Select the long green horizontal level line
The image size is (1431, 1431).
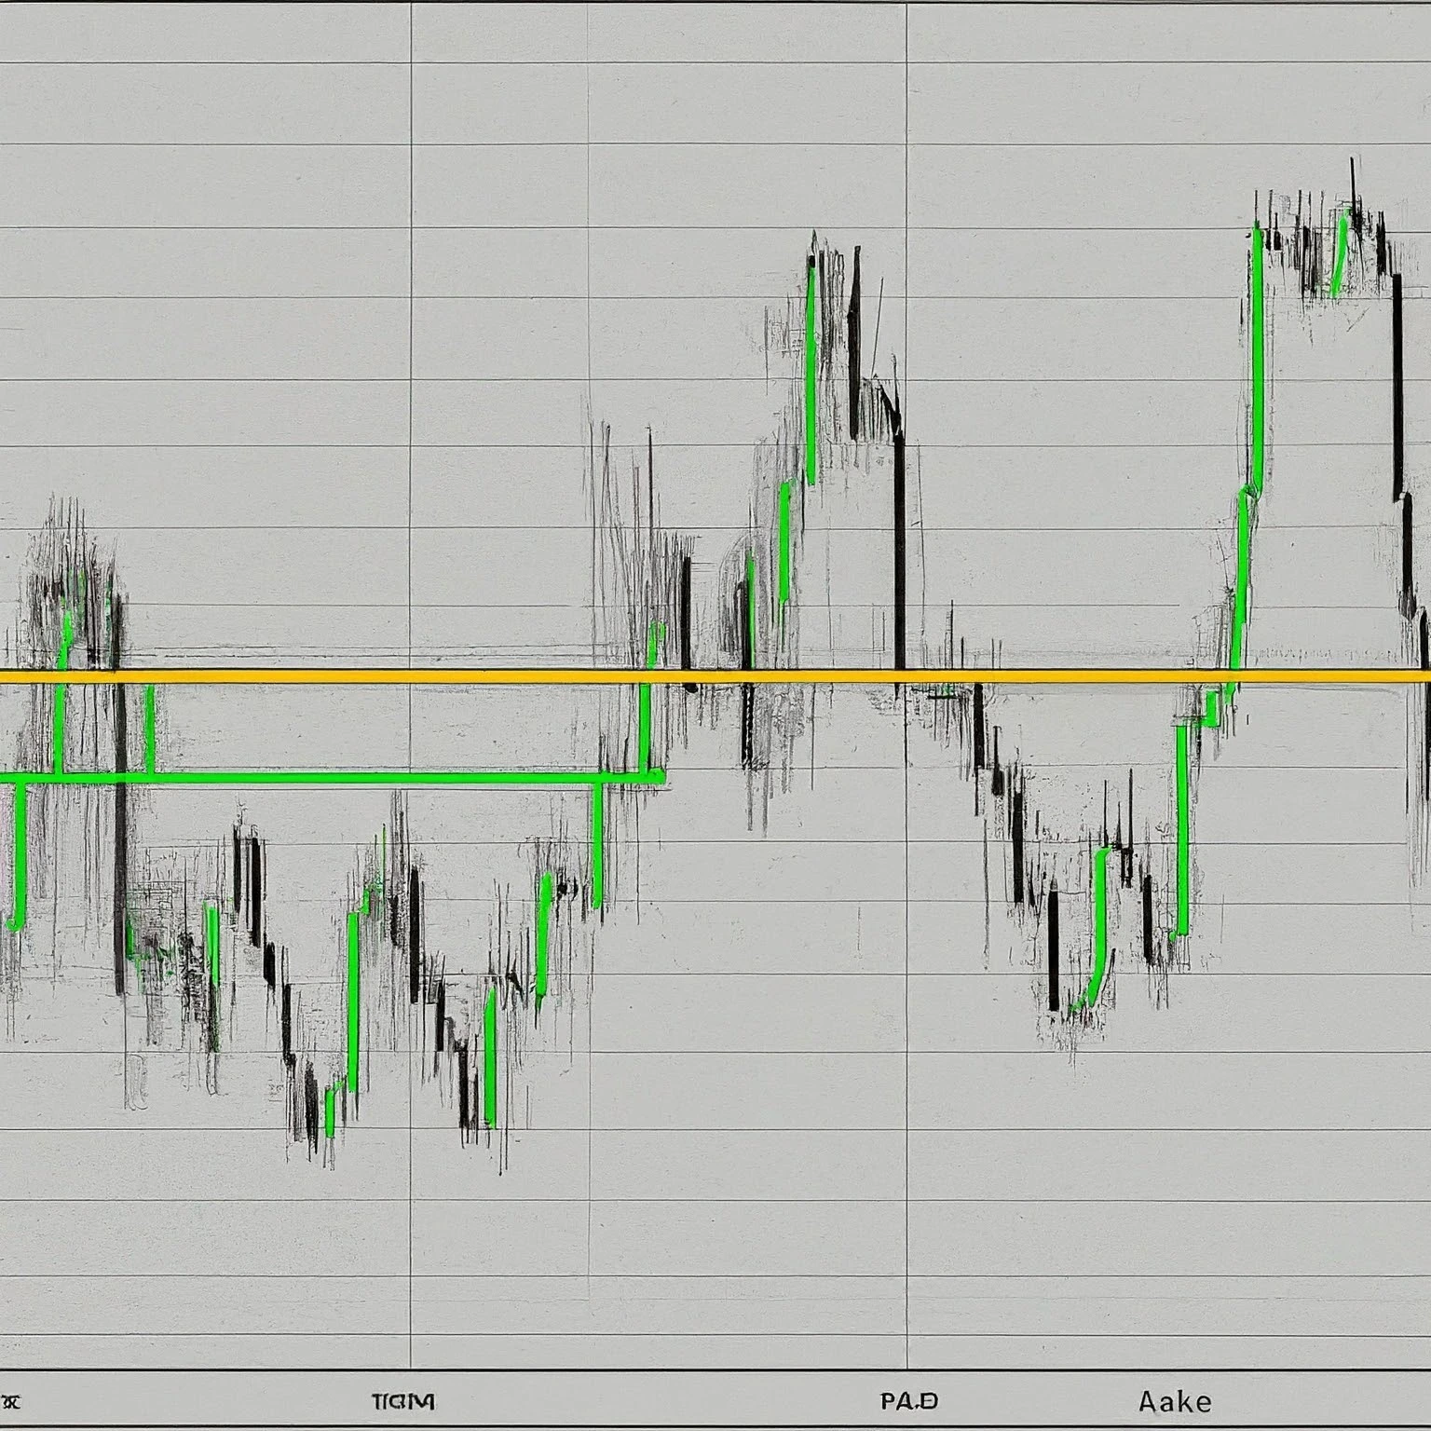(x=331, y=776)
